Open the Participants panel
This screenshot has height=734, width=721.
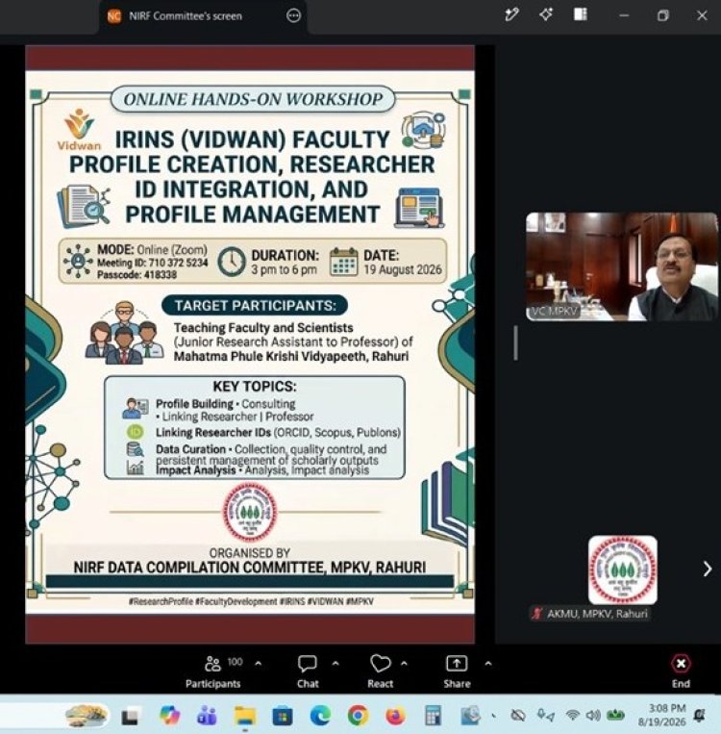[212, 672]
